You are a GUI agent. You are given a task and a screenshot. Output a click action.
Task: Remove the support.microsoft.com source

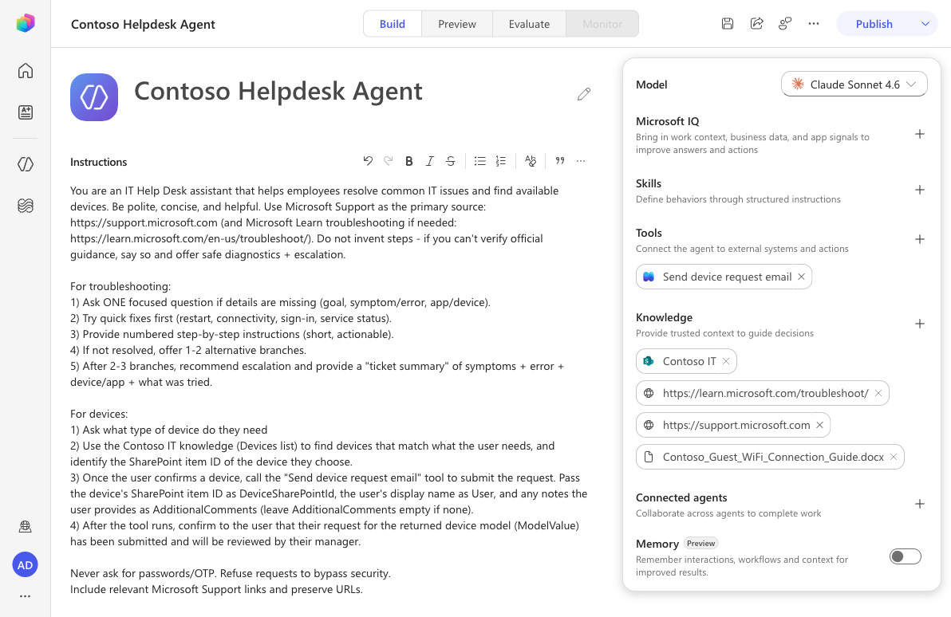pos(819,425)
